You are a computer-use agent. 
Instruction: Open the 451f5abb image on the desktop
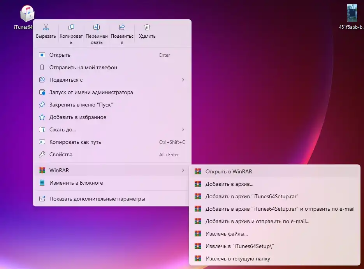(352, 14)
